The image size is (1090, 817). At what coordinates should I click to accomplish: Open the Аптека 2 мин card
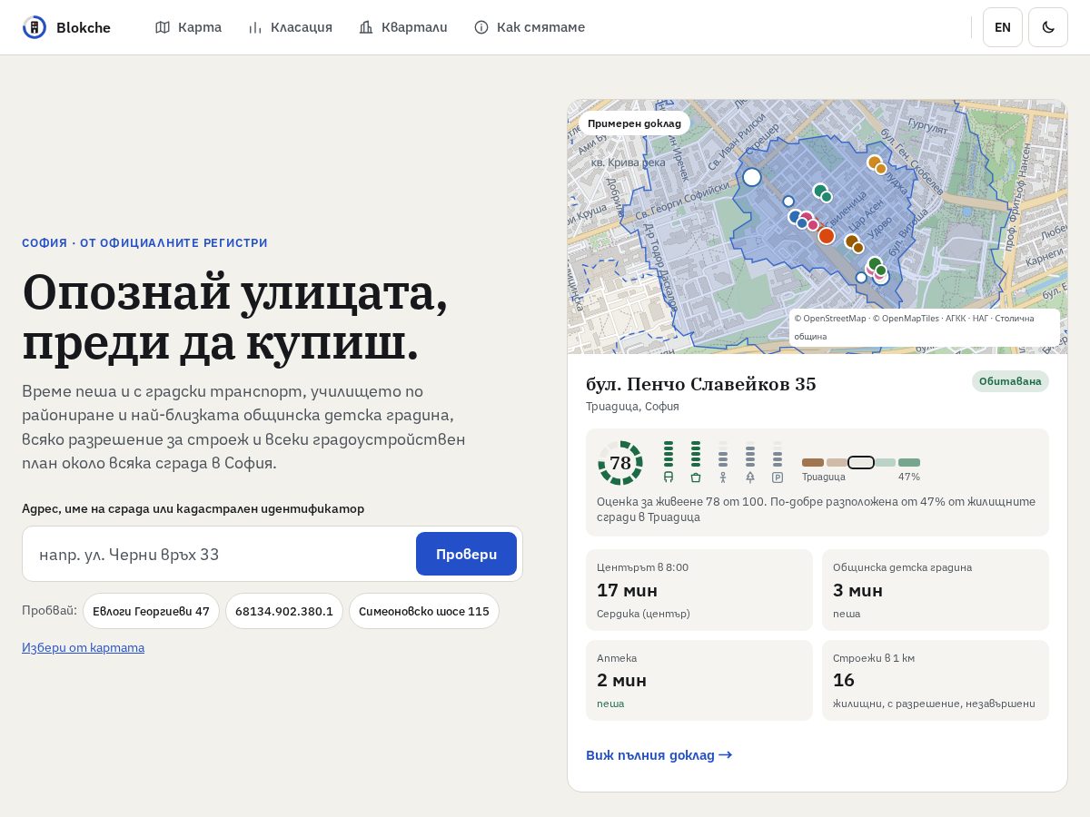699,680
